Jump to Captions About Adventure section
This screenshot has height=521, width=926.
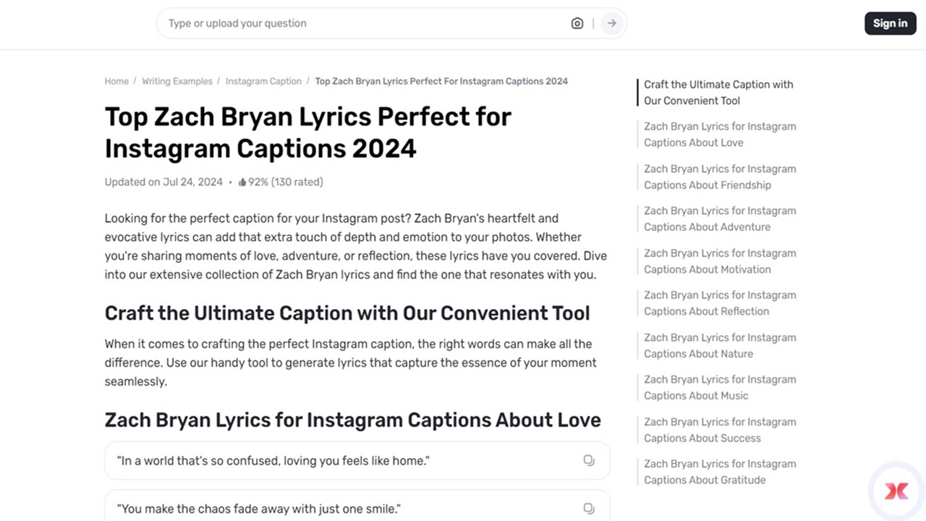720,219
